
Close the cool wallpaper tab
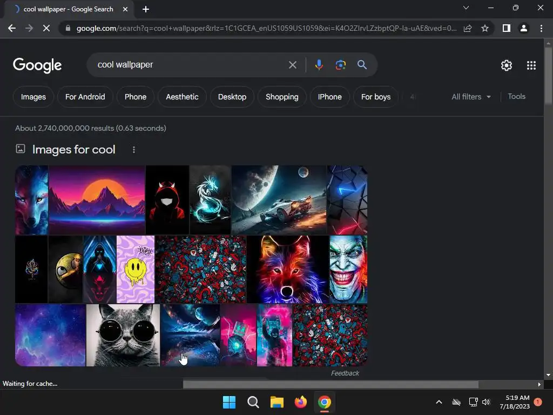pyautogui.click(x=125, y=9)
